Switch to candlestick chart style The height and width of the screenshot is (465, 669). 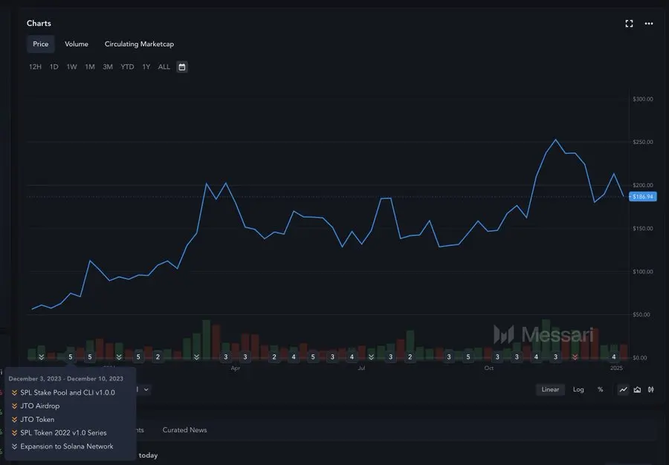(x=652, y=389)
